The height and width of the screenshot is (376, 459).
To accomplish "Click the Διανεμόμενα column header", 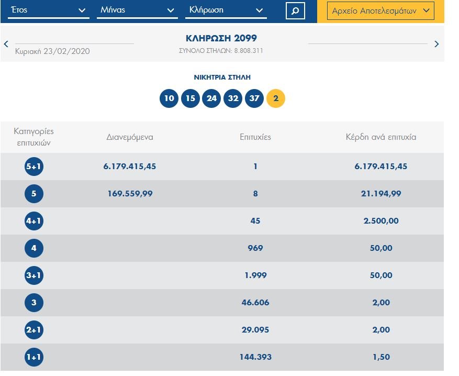I will click(x=130, y=137).
